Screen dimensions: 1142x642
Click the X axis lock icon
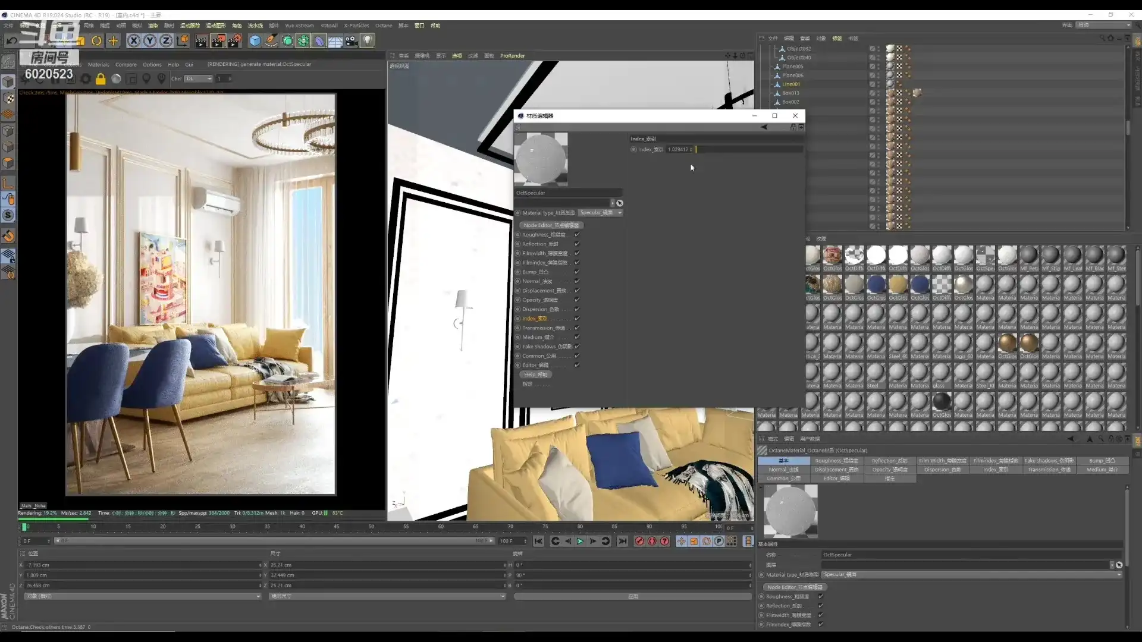(134, 40)
